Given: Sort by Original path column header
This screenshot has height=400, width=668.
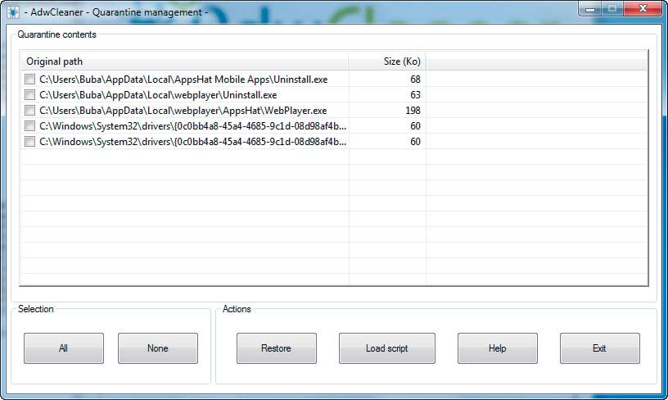Looking at the screenshot, I should click(184, 61).
